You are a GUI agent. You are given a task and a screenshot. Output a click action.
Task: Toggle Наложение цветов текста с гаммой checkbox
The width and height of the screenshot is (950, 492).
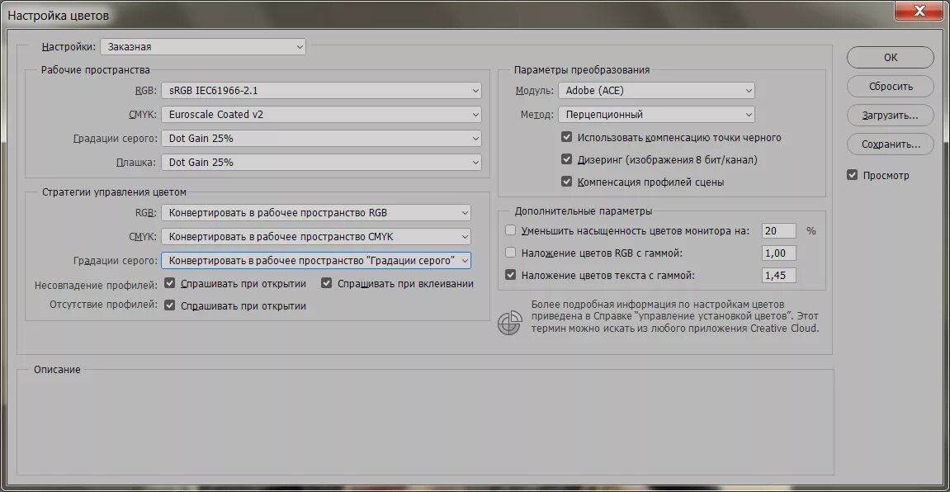tap(510, 275)
